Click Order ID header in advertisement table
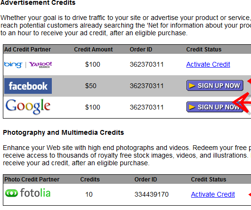This screenshot has height=210, width=251. coord(141,50)
